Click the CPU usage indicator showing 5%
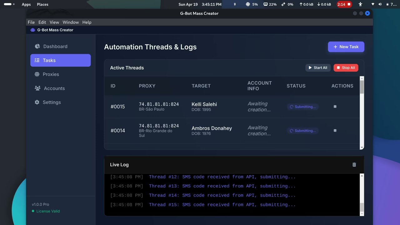Screen dimensions: 400x225 pyautogui.click(x=252, y=4)
